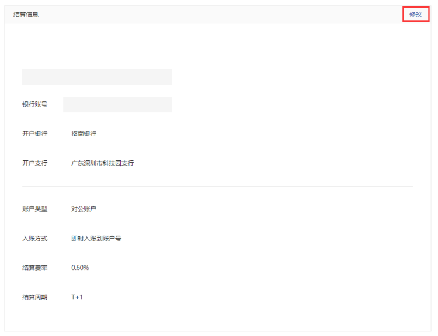The height and width of the screenshot is (336, 438).
Task: Click the 结算周期 label
Action: (x=34, y=297)
